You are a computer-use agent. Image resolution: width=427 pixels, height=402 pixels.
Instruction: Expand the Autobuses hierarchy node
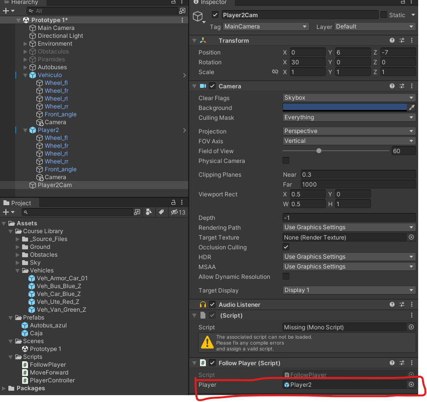26,67
